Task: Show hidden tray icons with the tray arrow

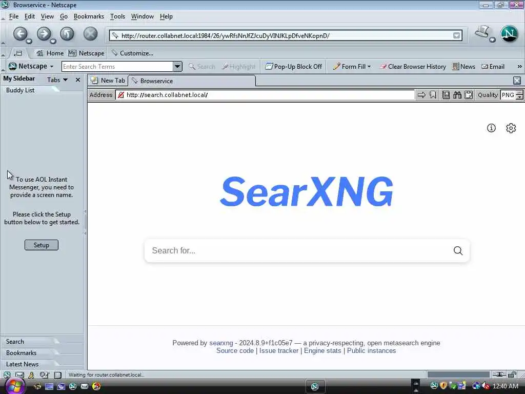Action: click(x=415, y=386)
